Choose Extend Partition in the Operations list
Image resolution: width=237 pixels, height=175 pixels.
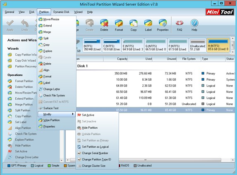coord(21,98)
